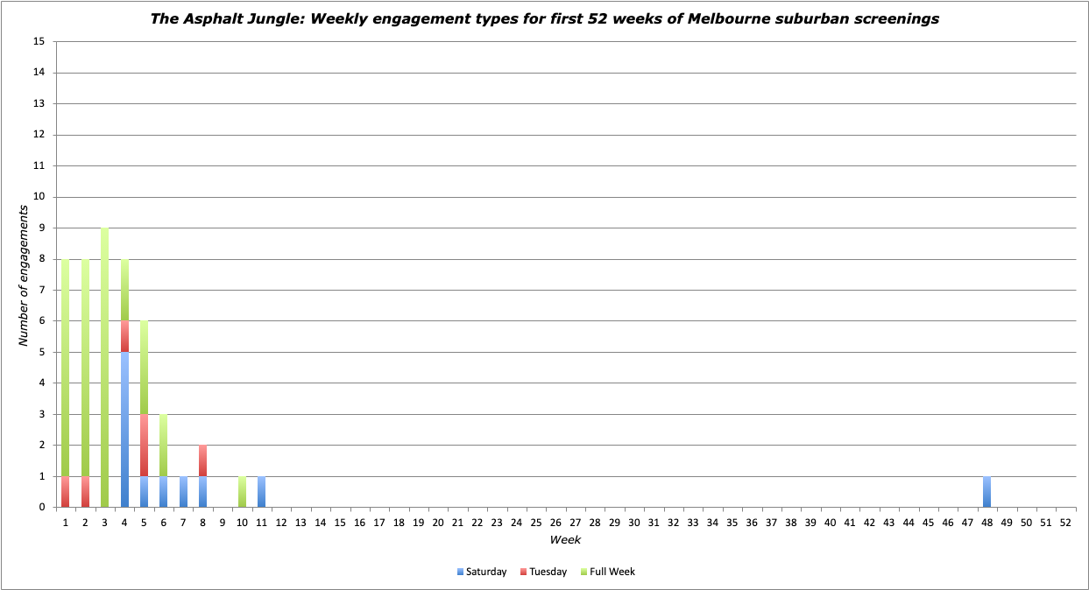Click the red Tuesday segment in week 2
The height and width of the screenshot is (590, 1089).
85,492
